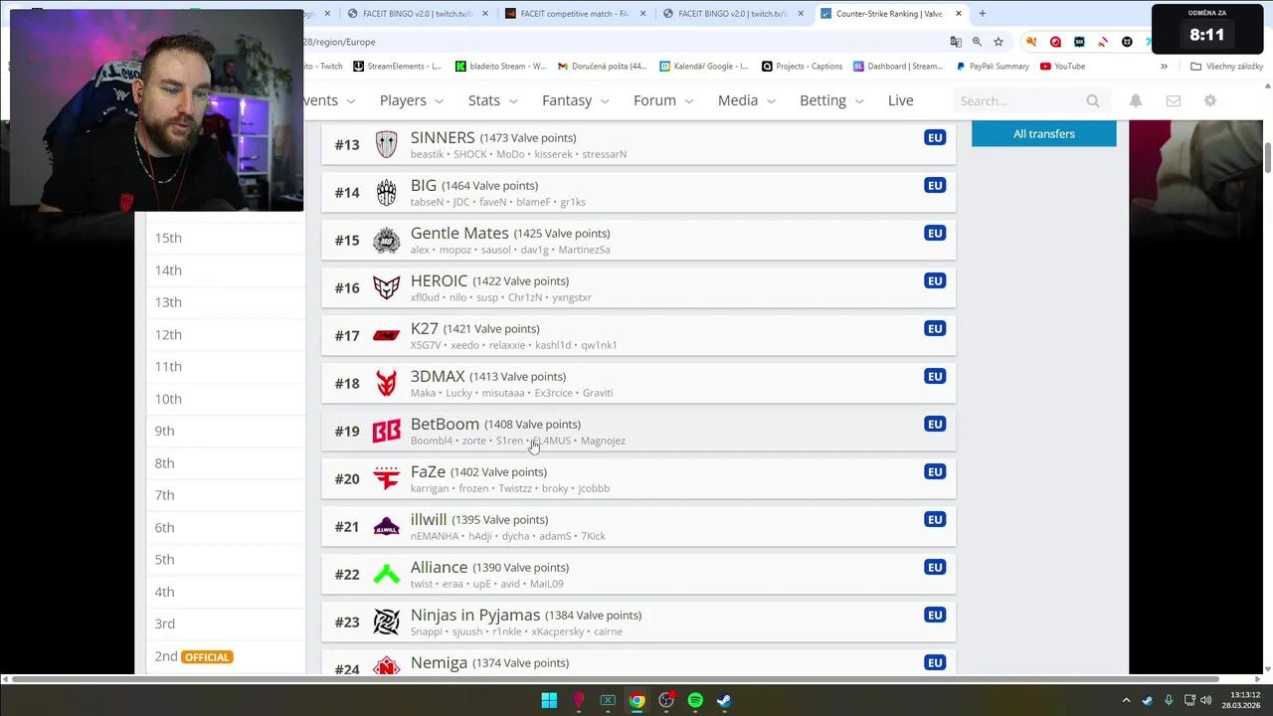Click the BIG team logo

386,192
